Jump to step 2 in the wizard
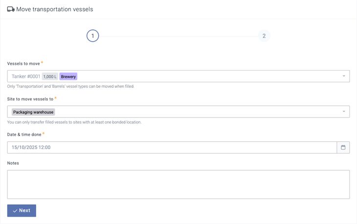The image size is (357, 224). [264, 36]
